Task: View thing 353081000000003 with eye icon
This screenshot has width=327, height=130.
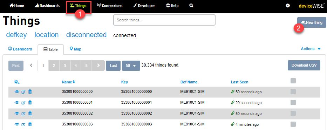Action: pyautogui.click(x=17, y=124)
